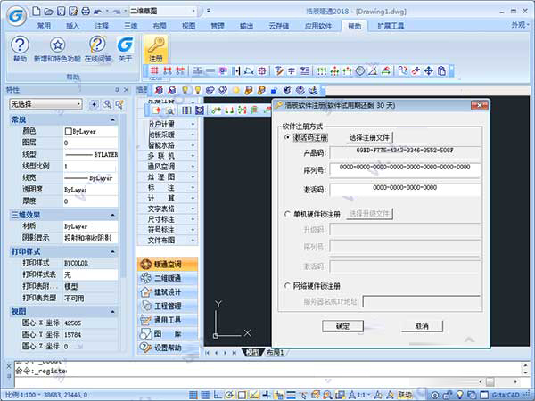This screenshot has height=401, width=535.
Task: Open the 设置帮助 module
Action: click(x=168, y=348)
